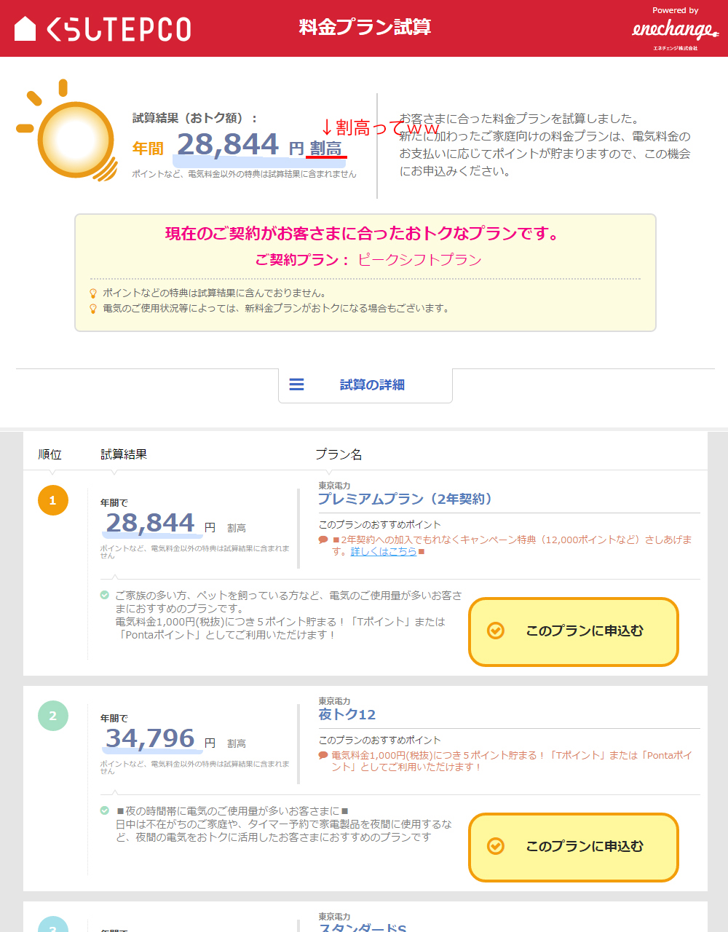Open the 夜トク12 plan title
Image resolution: width=728 pixels, height=932 pixels.
(x=347, y=714)
